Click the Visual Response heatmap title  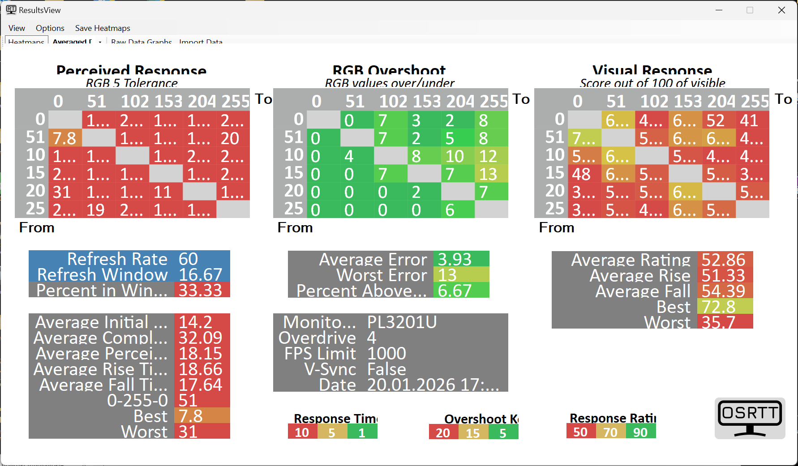click(x=652, y=70)
